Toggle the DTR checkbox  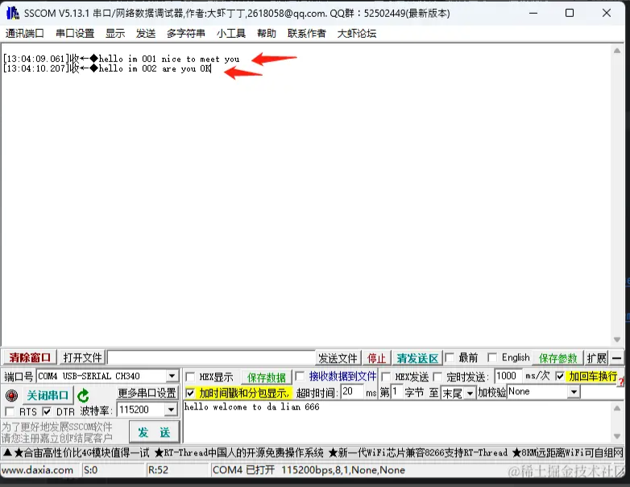coord(47,411)
